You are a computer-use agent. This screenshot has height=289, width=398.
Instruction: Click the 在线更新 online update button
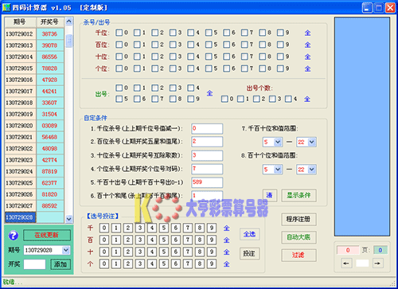[x=47, y=235]
